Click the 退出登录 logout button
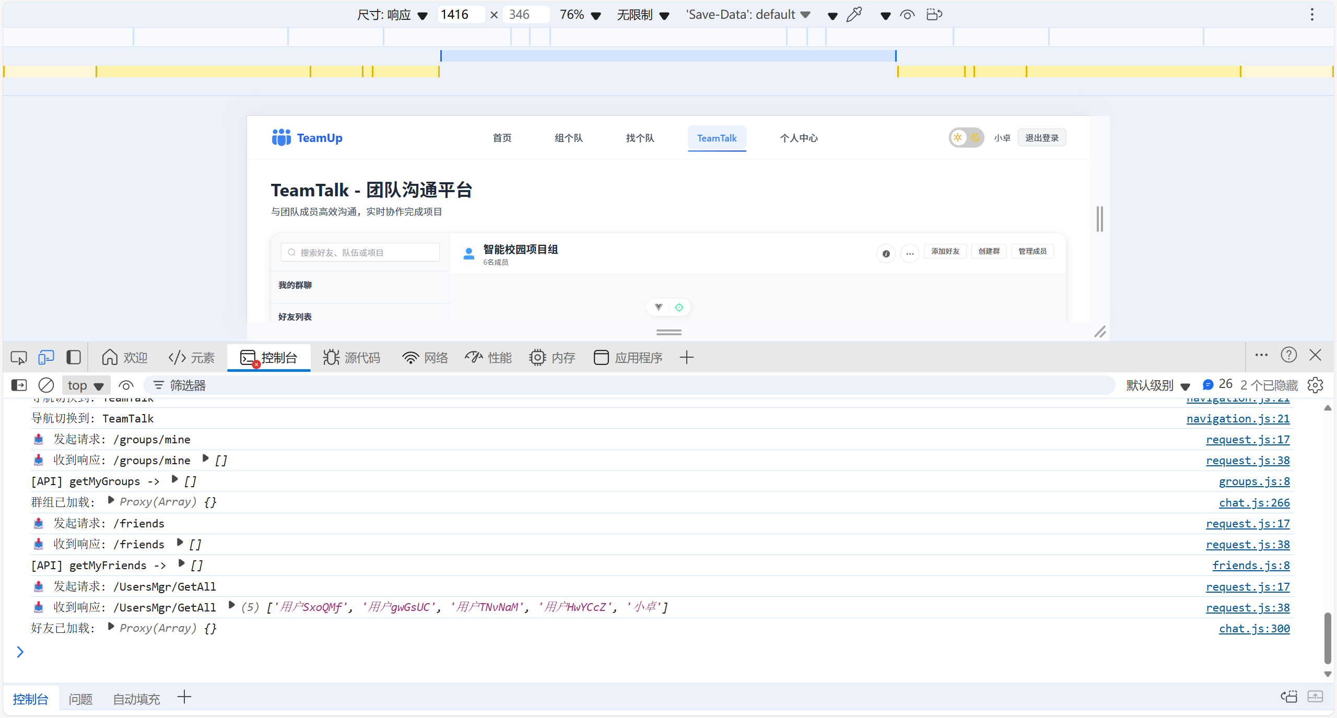This screenshot has width=1337, height=718. pos(1041,137)
